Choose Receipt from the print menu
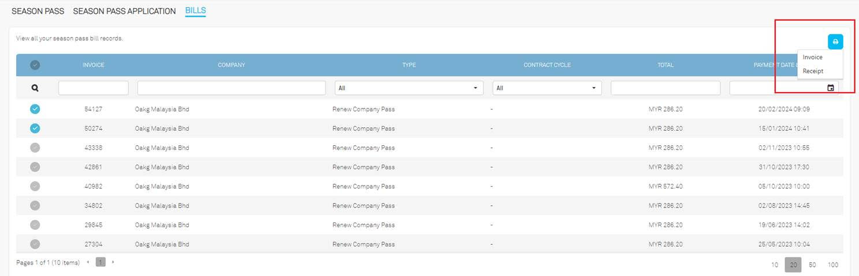 (813, 71)
